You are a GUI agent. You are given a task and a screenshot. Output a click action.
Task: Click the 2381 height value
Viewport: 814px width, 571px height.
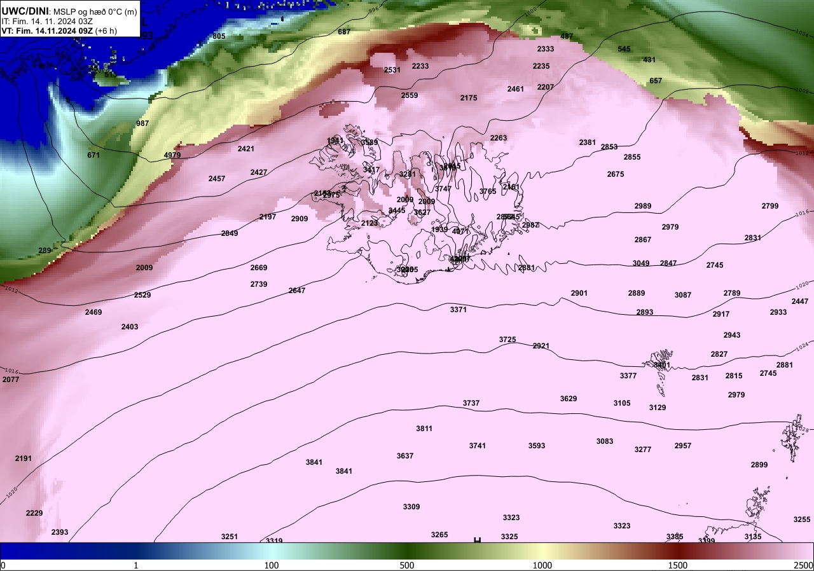point(588,142)
